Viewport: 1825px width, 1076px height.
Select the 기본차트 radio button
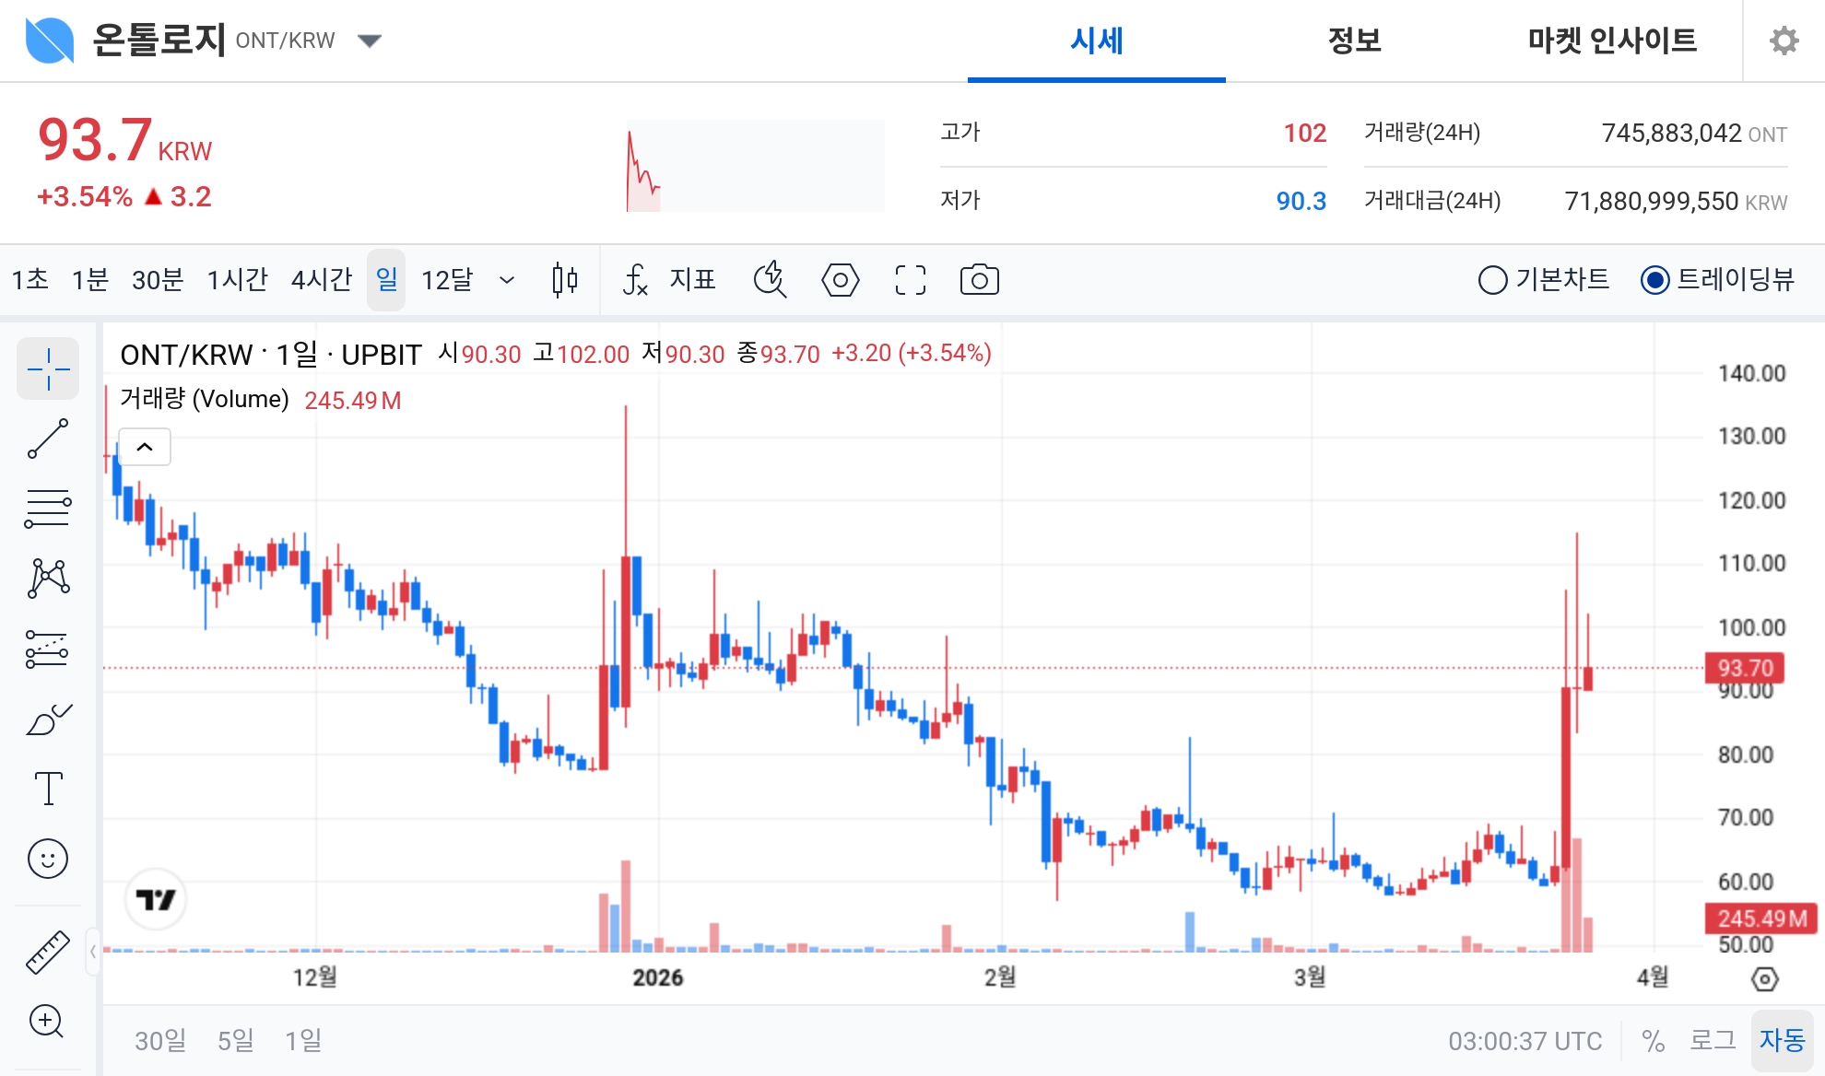(1492, 280)
